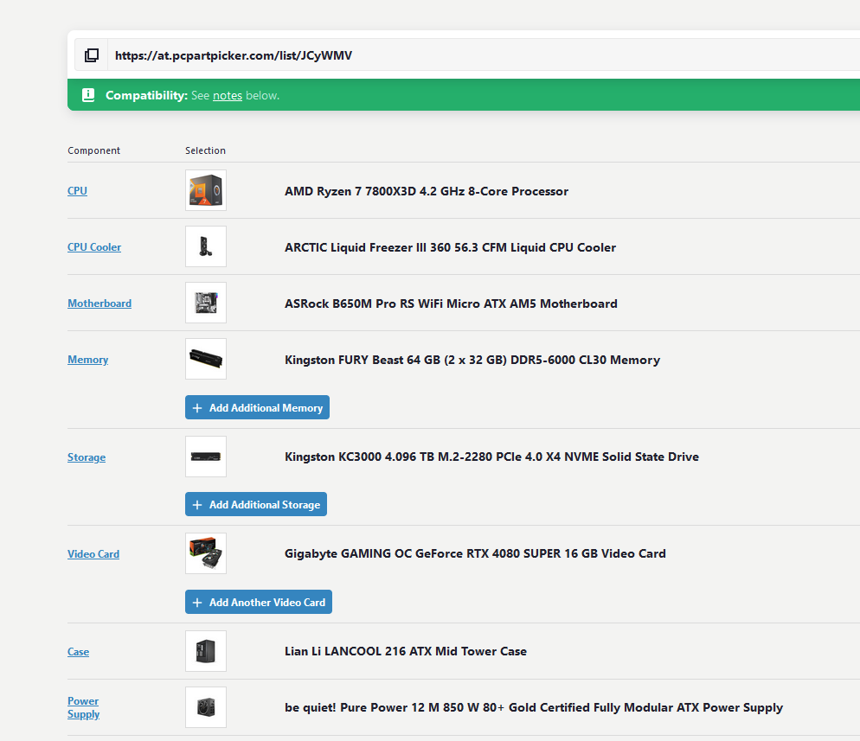Click the Kingston KC3000 SSD thumbnail

206,457
